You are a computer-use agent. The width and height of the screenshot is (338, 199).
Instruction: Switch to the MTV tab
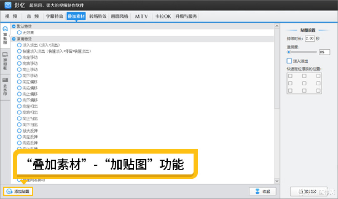tap(141, 16)
